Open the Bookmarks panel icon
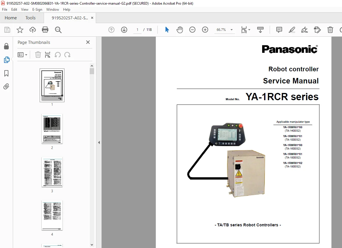 (6, 73)
